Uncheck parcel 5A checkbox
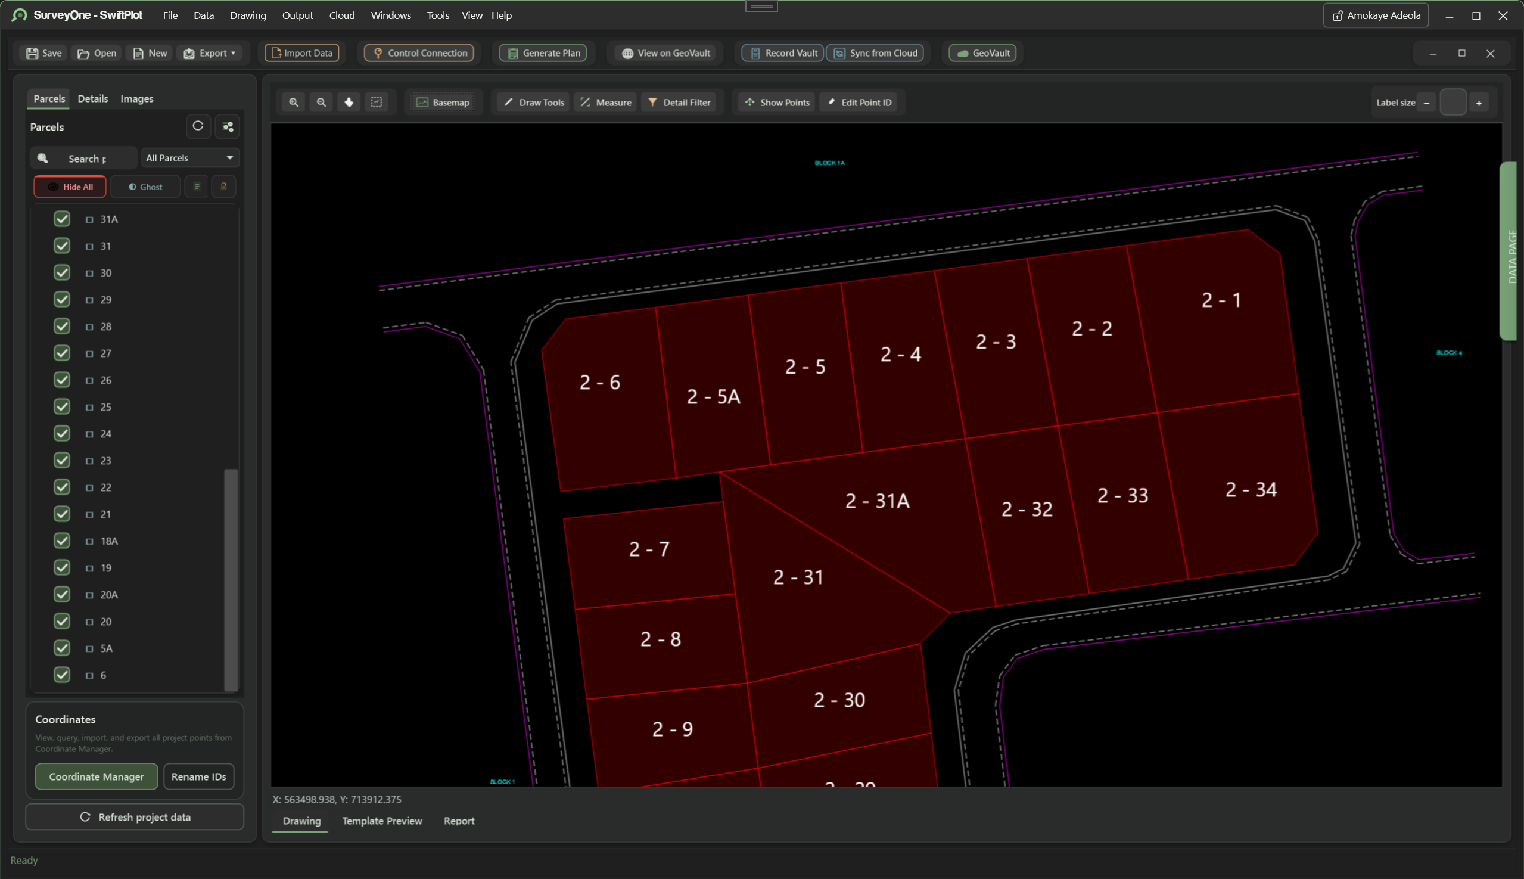This screenshot has width=1524, height=879. click(x=61, y=648)
